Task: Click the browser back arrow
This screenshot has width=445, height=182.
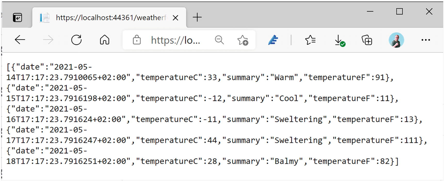Action: (x=20, y=40)
